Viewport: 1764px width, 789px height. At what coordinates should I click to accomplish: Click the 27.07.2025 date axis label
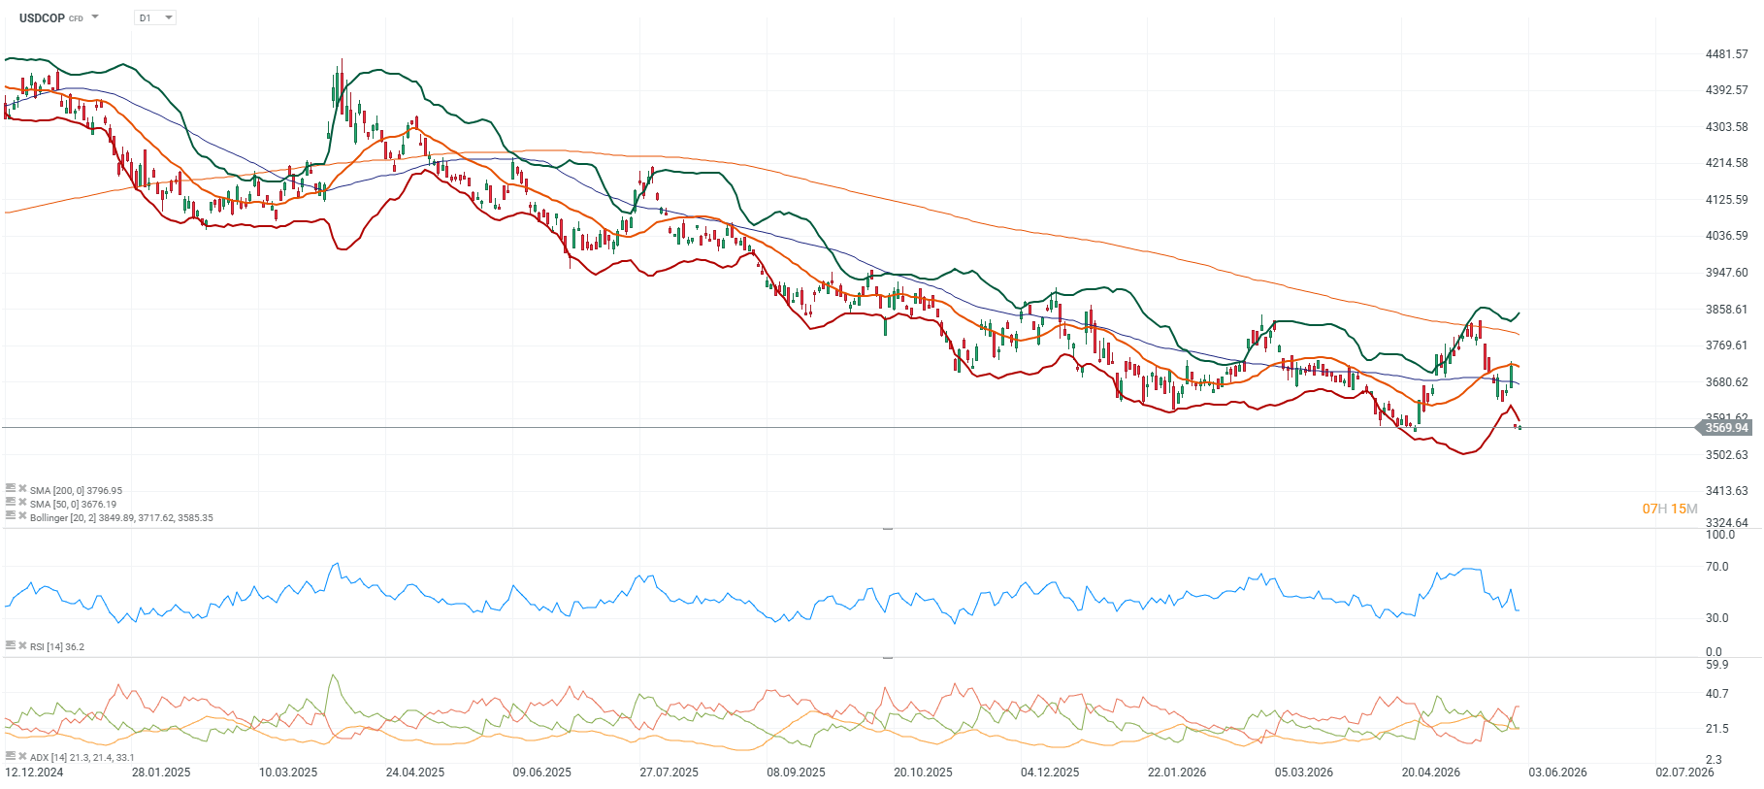point(670,773)
